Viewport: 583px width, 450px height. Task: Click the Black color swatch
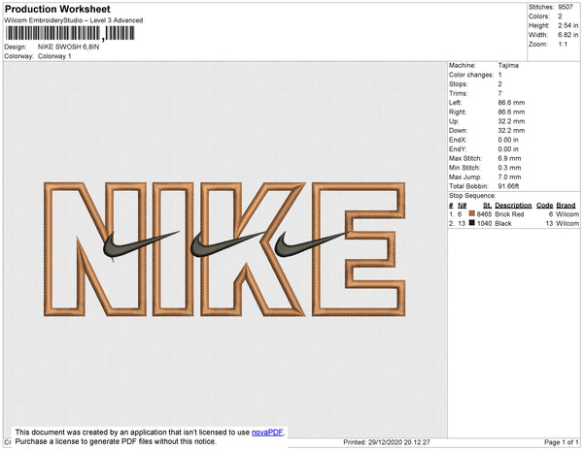click(x=472, y=223)
